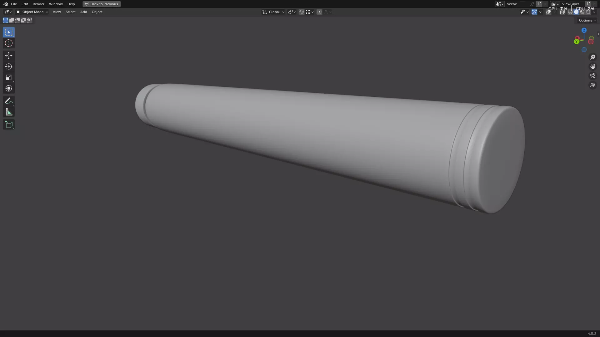
Task: Set selection mode to Invert
Action: tap(23, 20)
